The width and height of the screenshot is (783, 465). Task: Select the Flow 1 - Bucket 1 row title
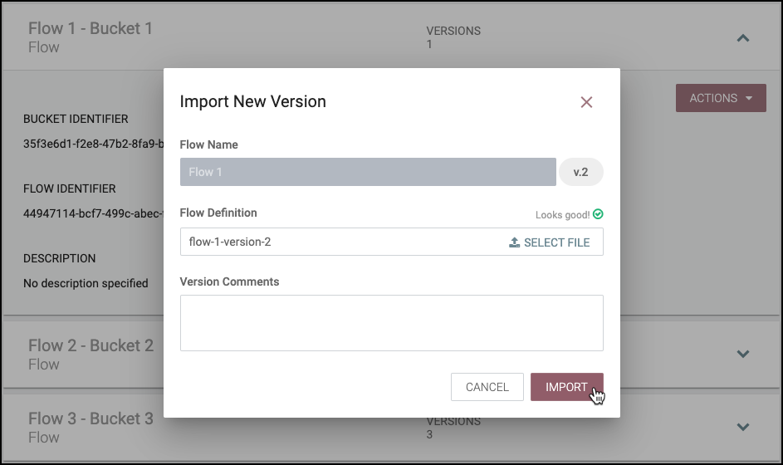click(x=91, y=28)
